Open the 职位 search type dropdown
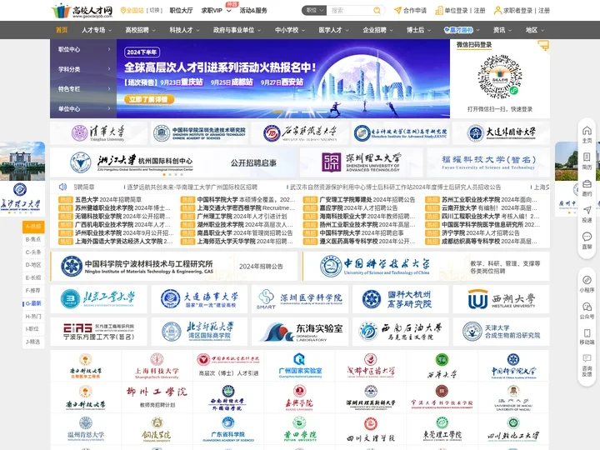This screenshot has height=450, width=600. click(x=314, y=10)
